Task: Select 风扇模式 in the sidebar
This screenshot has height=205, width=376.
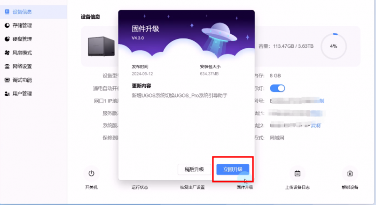Action: [22, 53]
